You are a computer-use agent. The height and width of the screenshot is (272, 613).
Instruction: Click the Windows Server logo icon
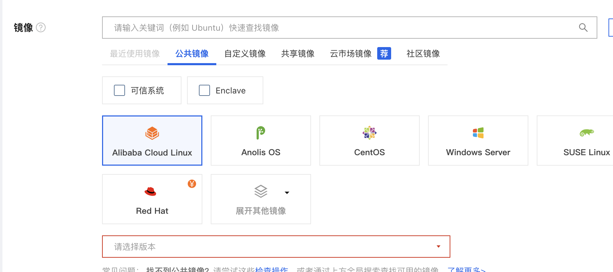(x=478, y=133)
